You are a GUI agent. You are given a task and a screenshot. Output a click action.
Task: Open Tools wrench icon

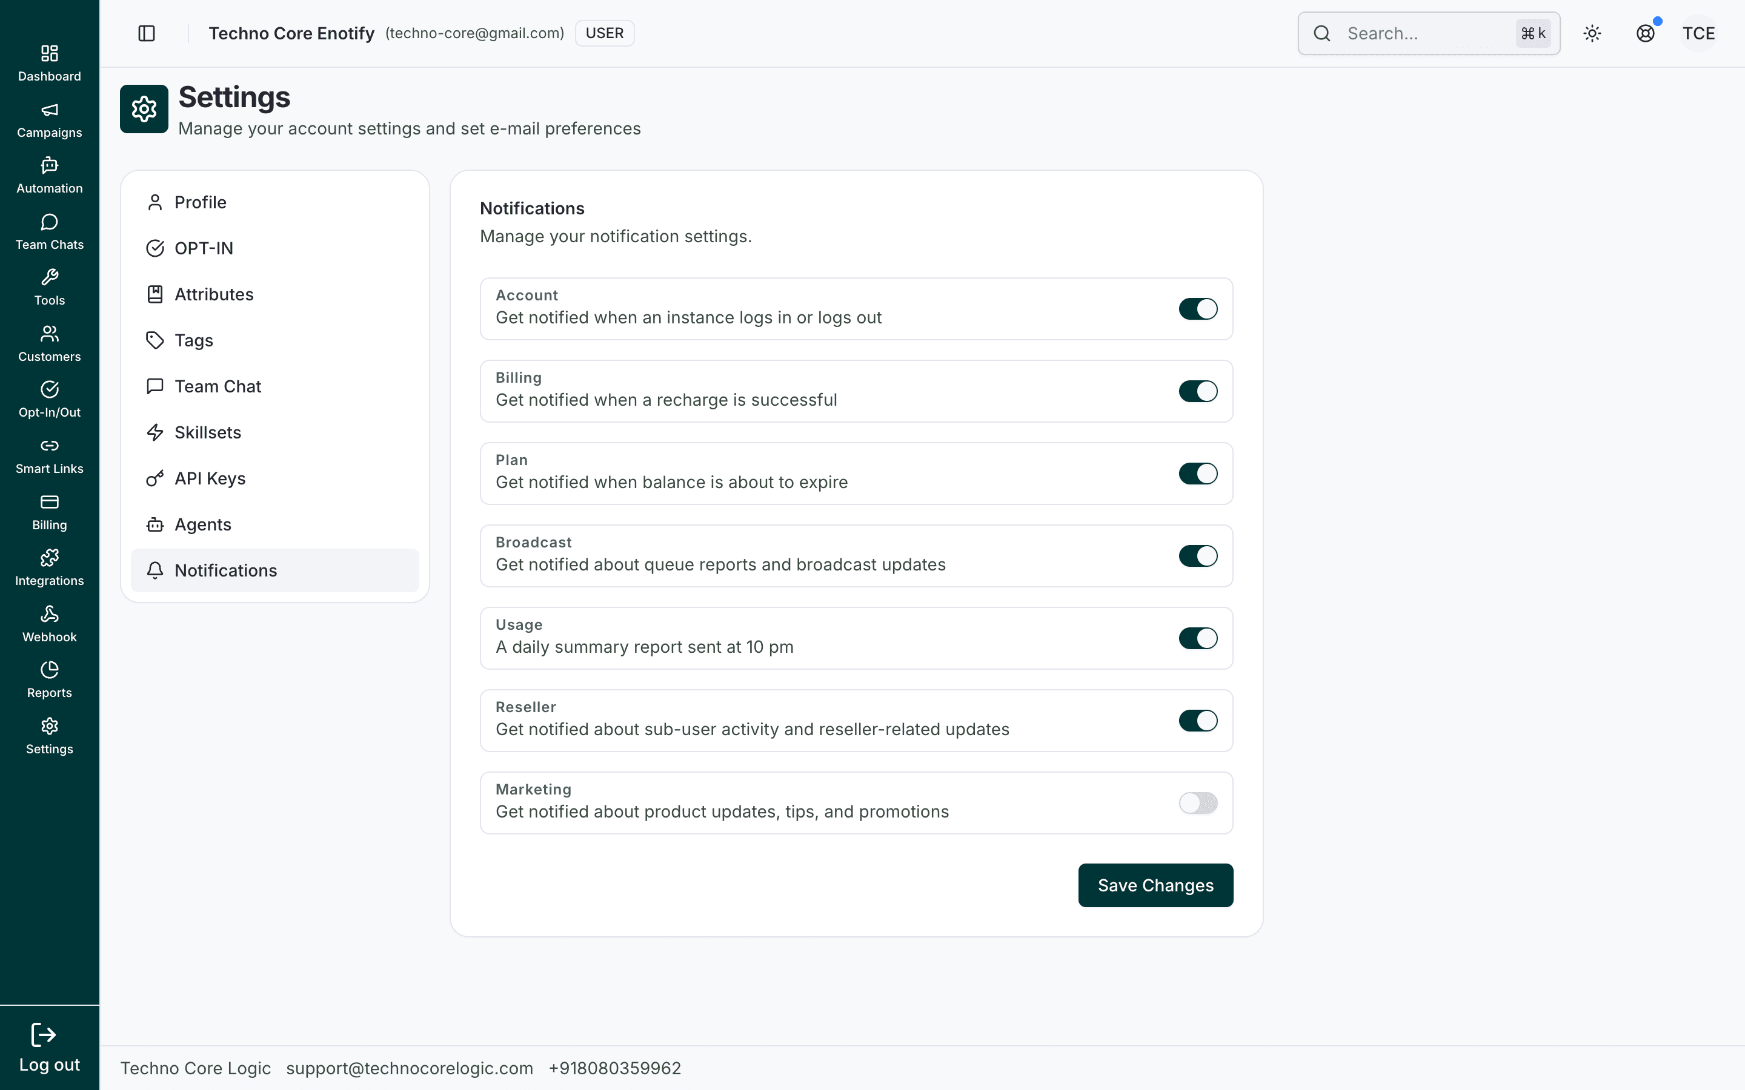pos(49,277)
